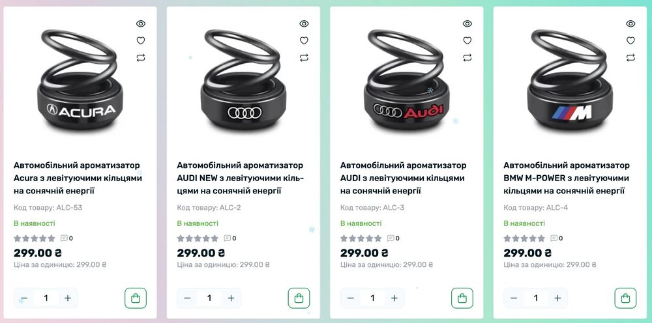Image resolution: width=652 pixels, height=323 pixels.
Task: Add BMW M-POWER freshener to cart
Action: click(625, 298)
